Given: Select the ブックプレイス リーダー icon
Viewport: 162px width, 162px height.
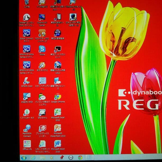Looking at the screenshot, I should tap(42, 128).
